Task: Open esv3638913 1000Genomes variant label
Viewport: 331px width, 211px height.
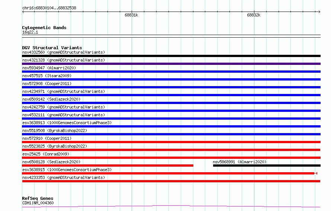Action: pyautogui.click(x=67, y=123)
